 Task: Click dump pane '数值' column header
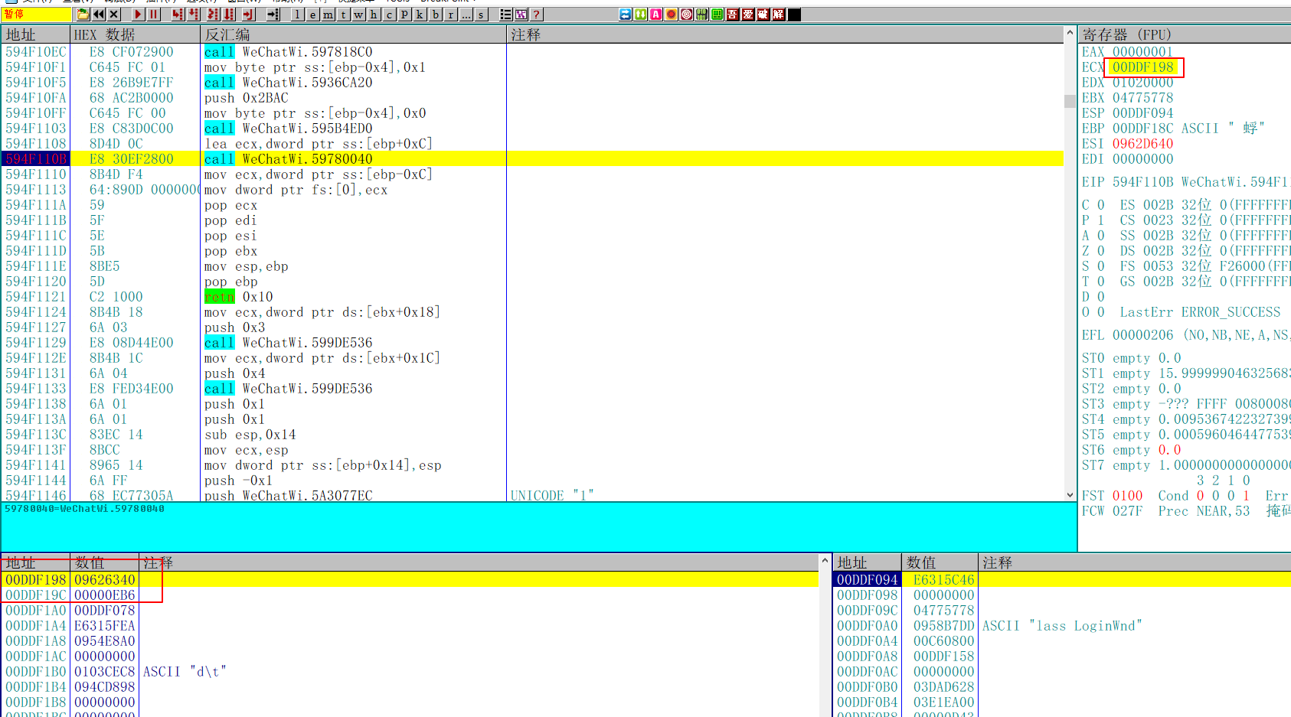(104, 562)
